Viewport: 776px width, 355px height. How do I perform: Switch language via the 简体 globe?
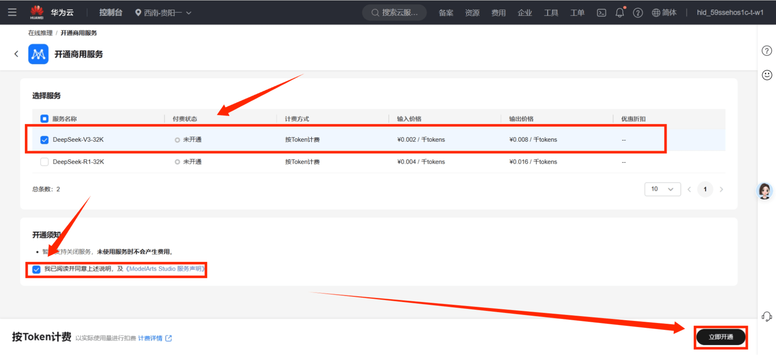click(x=664, y=13)
